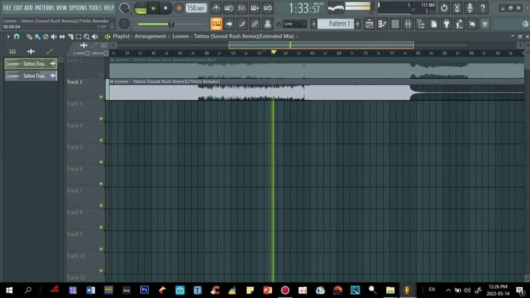
Task: Open the Line snap dropdown
Action: pos(294,24)
